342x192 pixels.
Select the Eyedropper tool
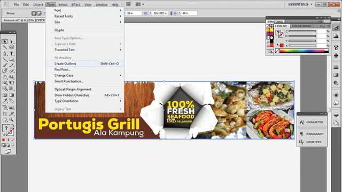pyautogui.click(x=5, y=101)
